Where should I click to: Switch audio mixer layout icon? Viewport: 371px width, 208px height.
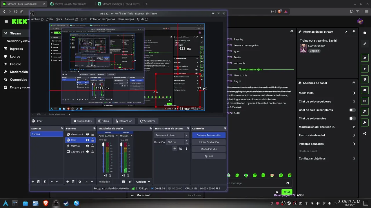click(123, 182)
